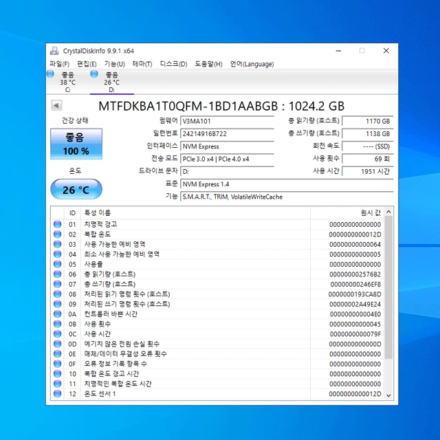Click the previous disk arrow button
The width and height of the screenshot is (440, 440).
[x=56, y=105]
